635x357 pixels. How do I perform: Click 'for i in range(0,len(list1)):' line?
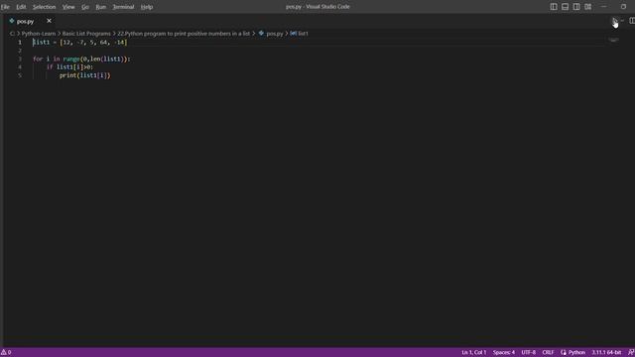click(81, 59)
